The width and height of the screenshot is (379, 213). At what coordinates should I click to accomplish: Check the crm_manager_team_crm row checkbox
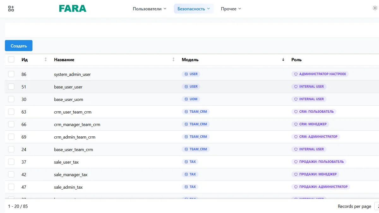11,124
